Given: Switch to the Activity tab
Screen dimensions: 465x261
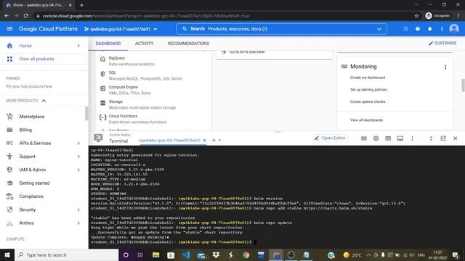Looking at the screenshot, I should coord(144,43).
